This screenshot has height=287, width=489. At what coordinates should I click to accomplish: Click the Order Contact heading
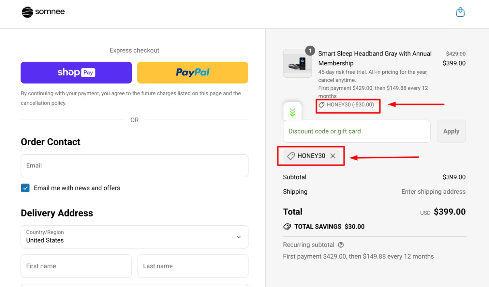51,142
